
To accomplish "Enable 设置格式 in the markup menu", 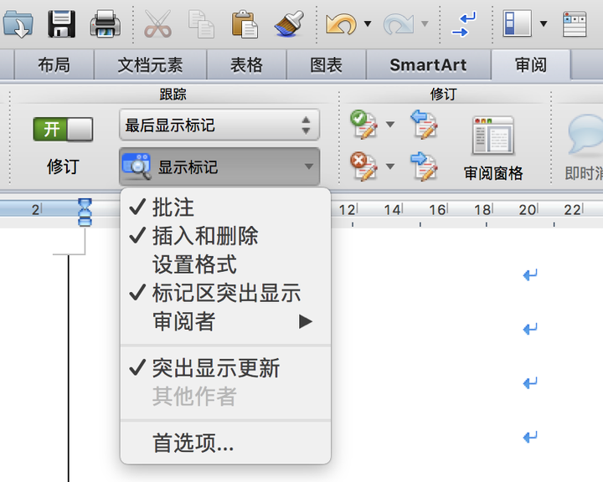I will (225, 264).
